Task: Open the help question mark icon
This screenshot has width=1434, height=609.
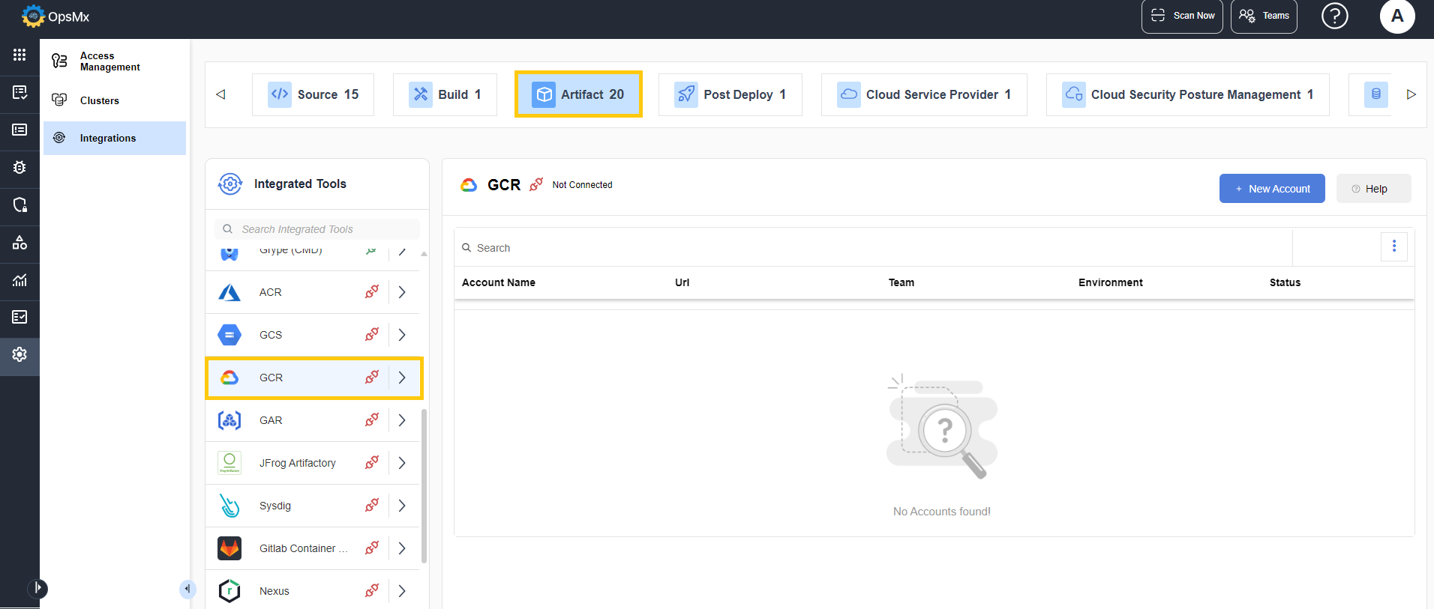Action: [1334, 16]
